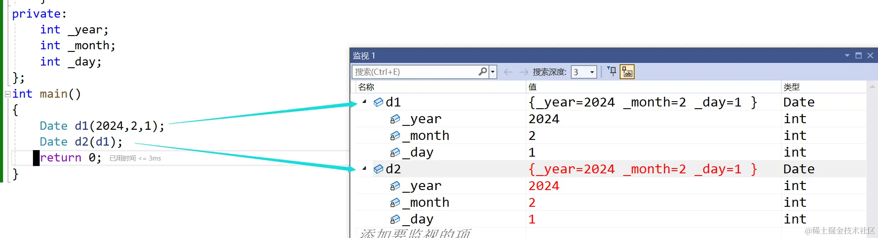
Task: Click the int _month; declaration
Action: click(78, 45)
